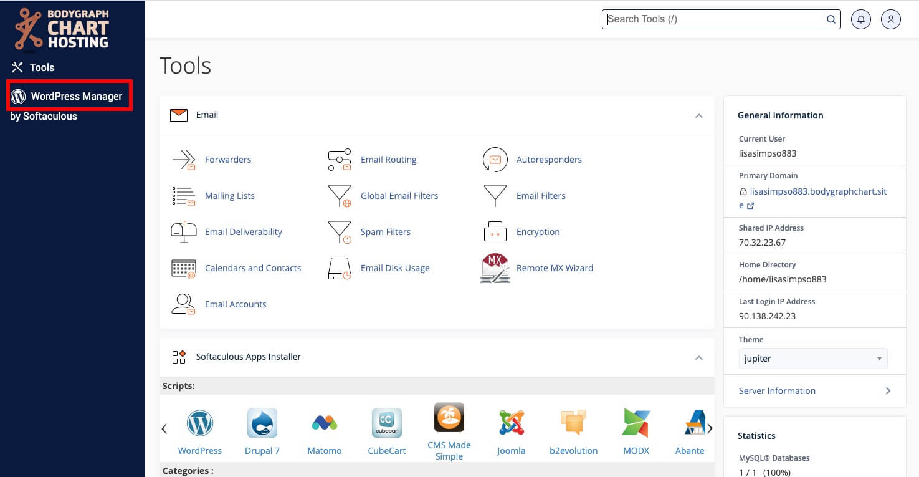Open the Email Accounts link
Screen dimensions: 919x477
coord(236,304)
